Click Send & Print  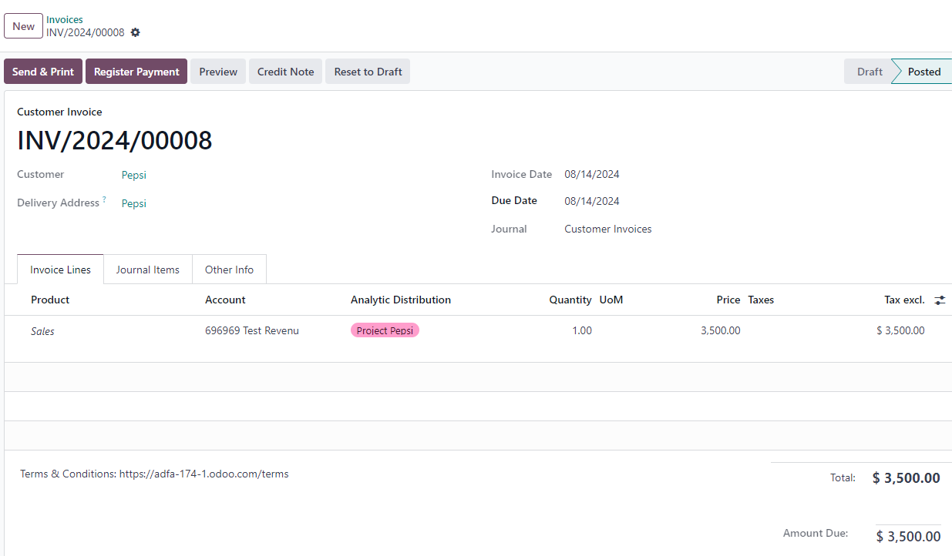pos(43,72)
